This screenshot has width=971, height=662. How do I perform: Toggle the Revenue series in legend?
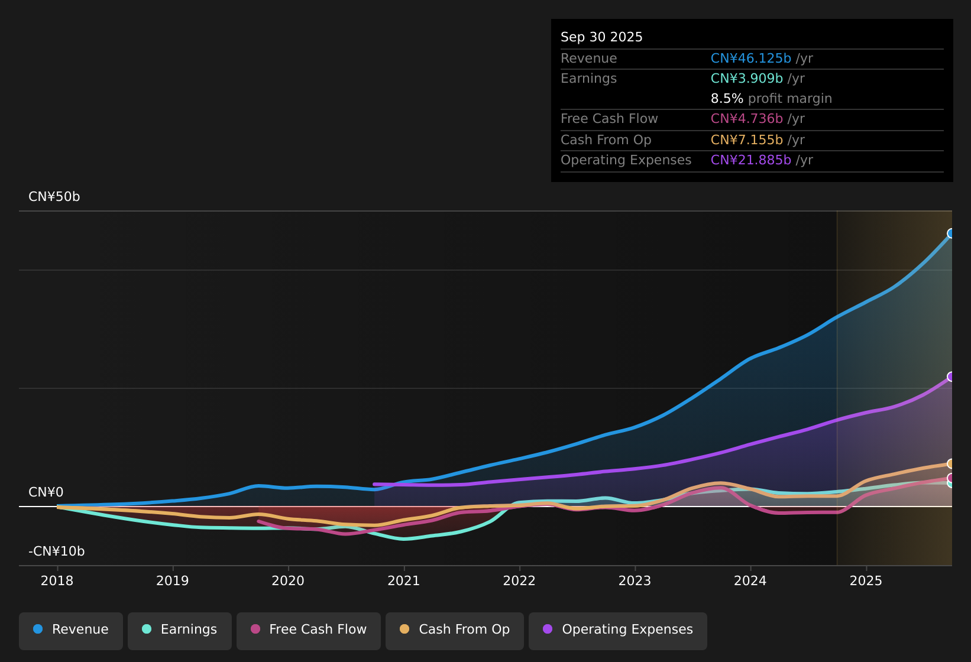pyautogui.click(x=71, y=629)
